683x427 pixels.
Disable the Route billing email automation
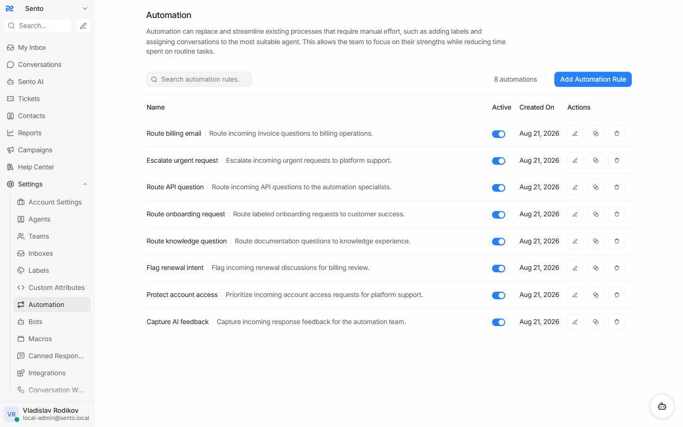498,134
